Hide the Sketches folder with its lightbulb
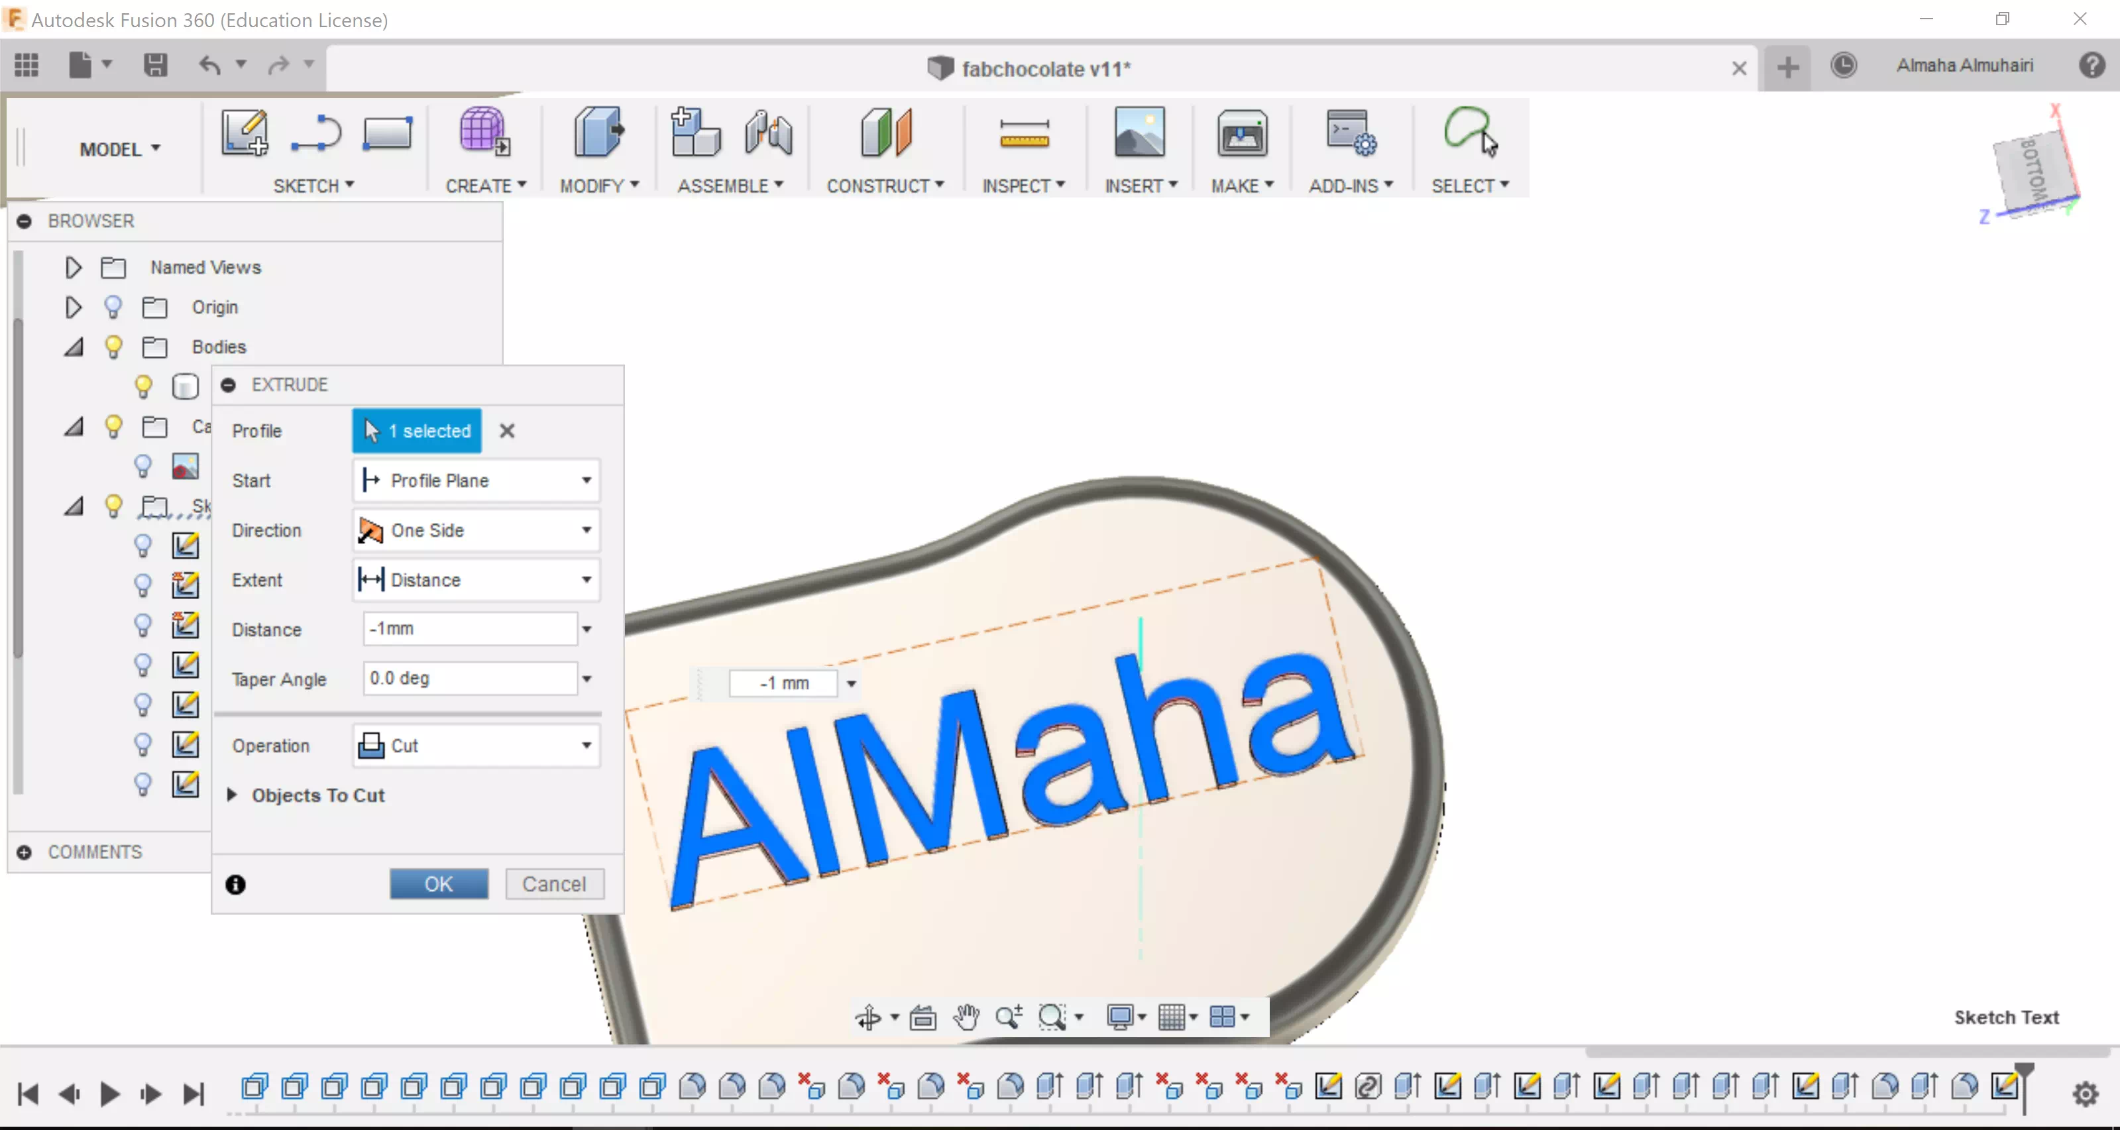 pyautogui.click(x=113, y=505)
